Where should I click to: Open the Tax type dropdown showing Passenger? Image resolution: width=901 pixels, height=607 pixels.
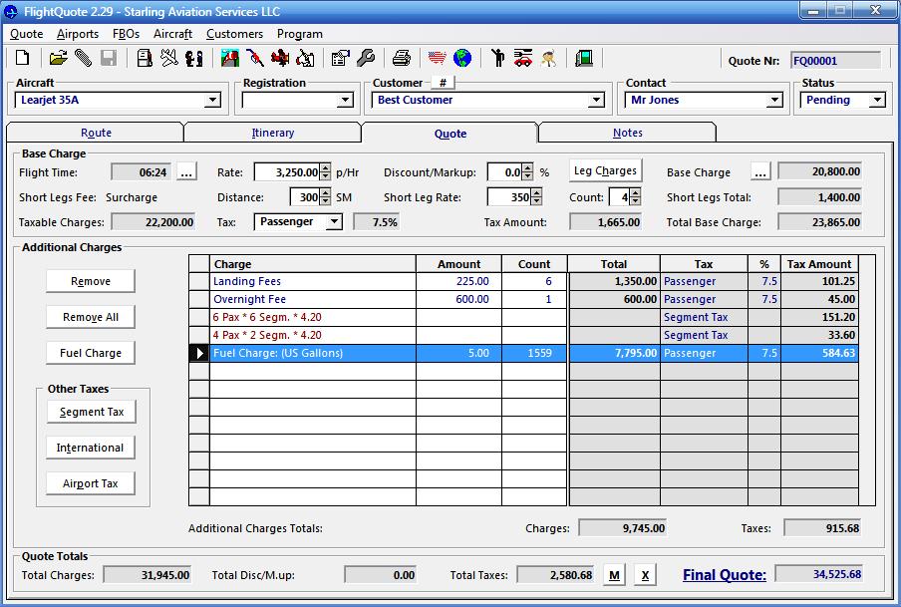(334, 222)
